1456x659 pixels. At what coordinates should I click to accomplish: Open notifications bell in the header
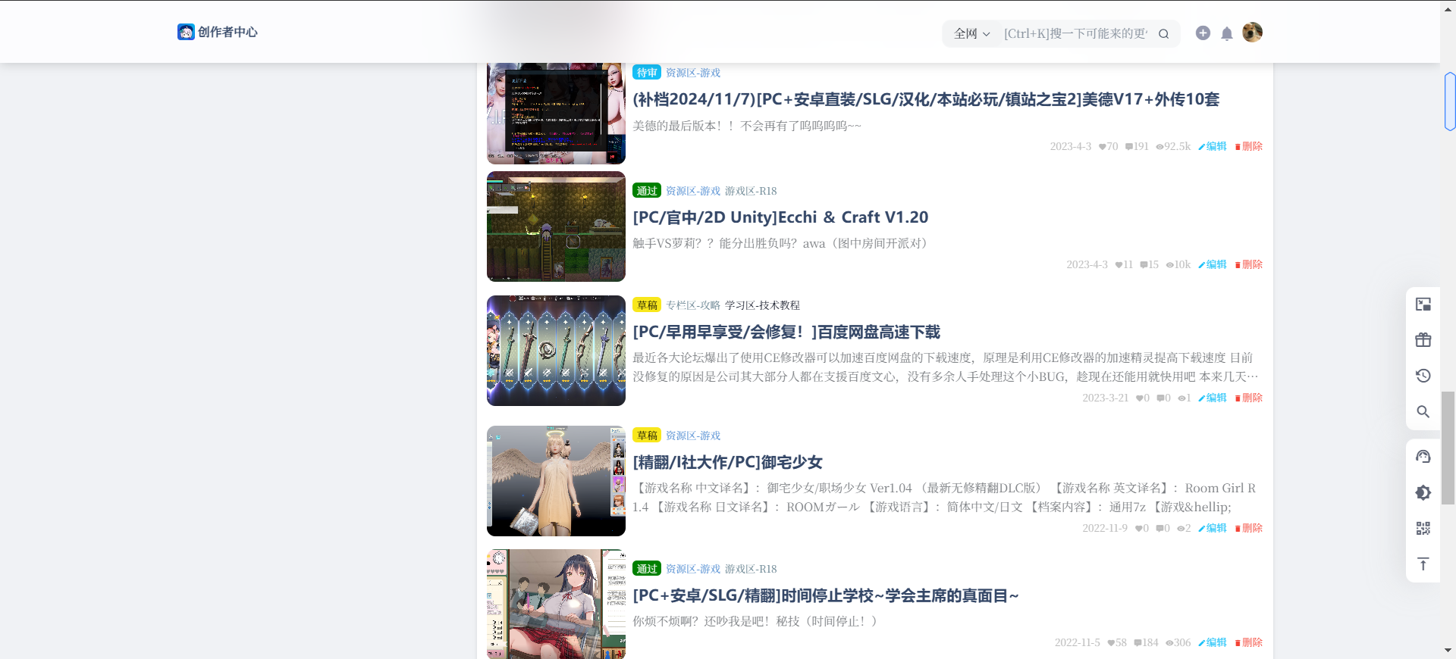pos(1226,33)
